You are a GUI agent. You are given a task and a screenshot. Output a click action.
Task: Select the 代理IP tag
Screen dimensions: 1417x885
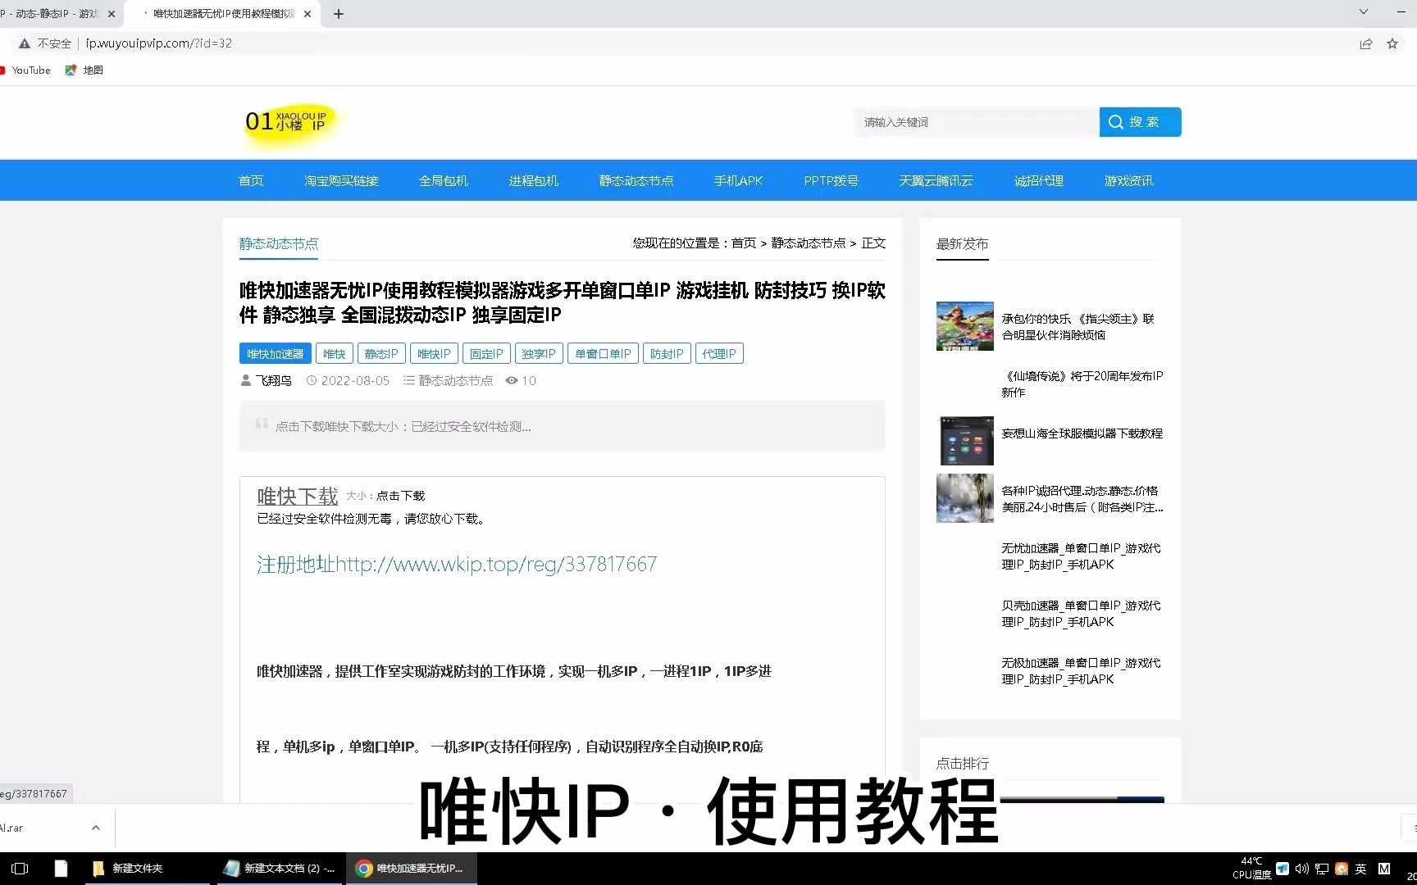point(719,353)
